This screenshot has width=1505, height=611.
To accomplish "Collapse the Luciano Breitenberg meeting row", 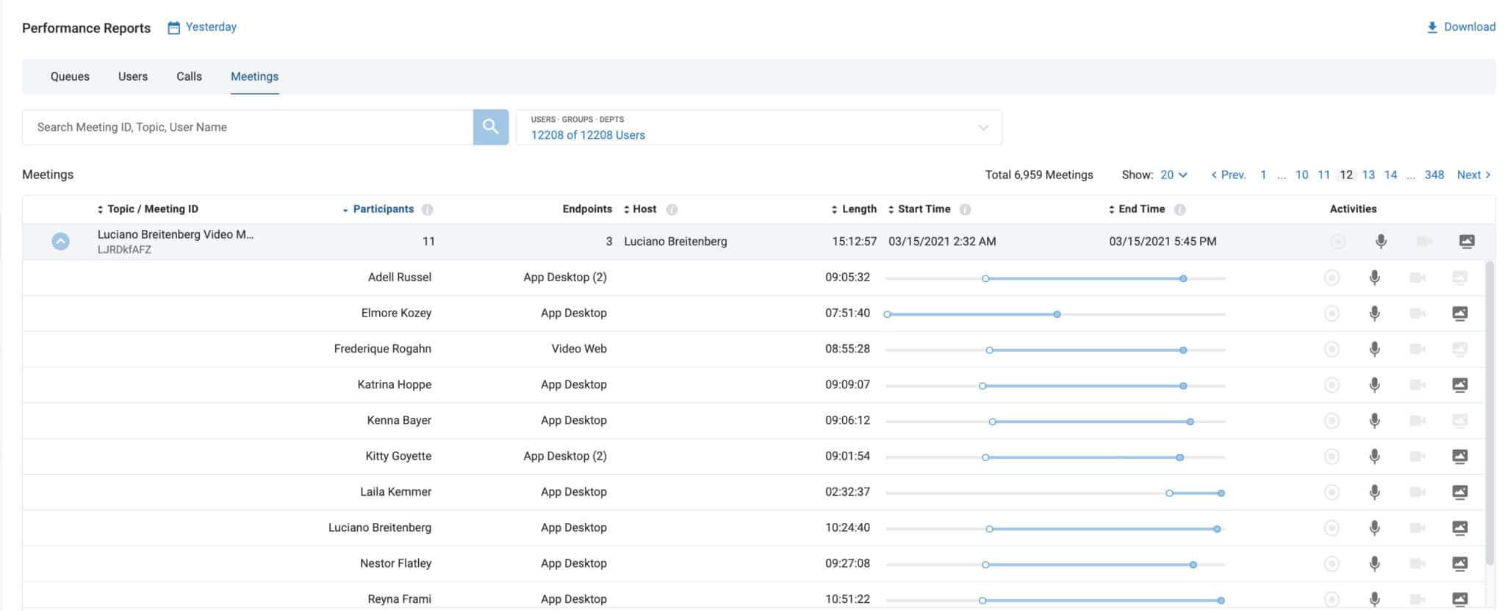I will click(60, 242).
